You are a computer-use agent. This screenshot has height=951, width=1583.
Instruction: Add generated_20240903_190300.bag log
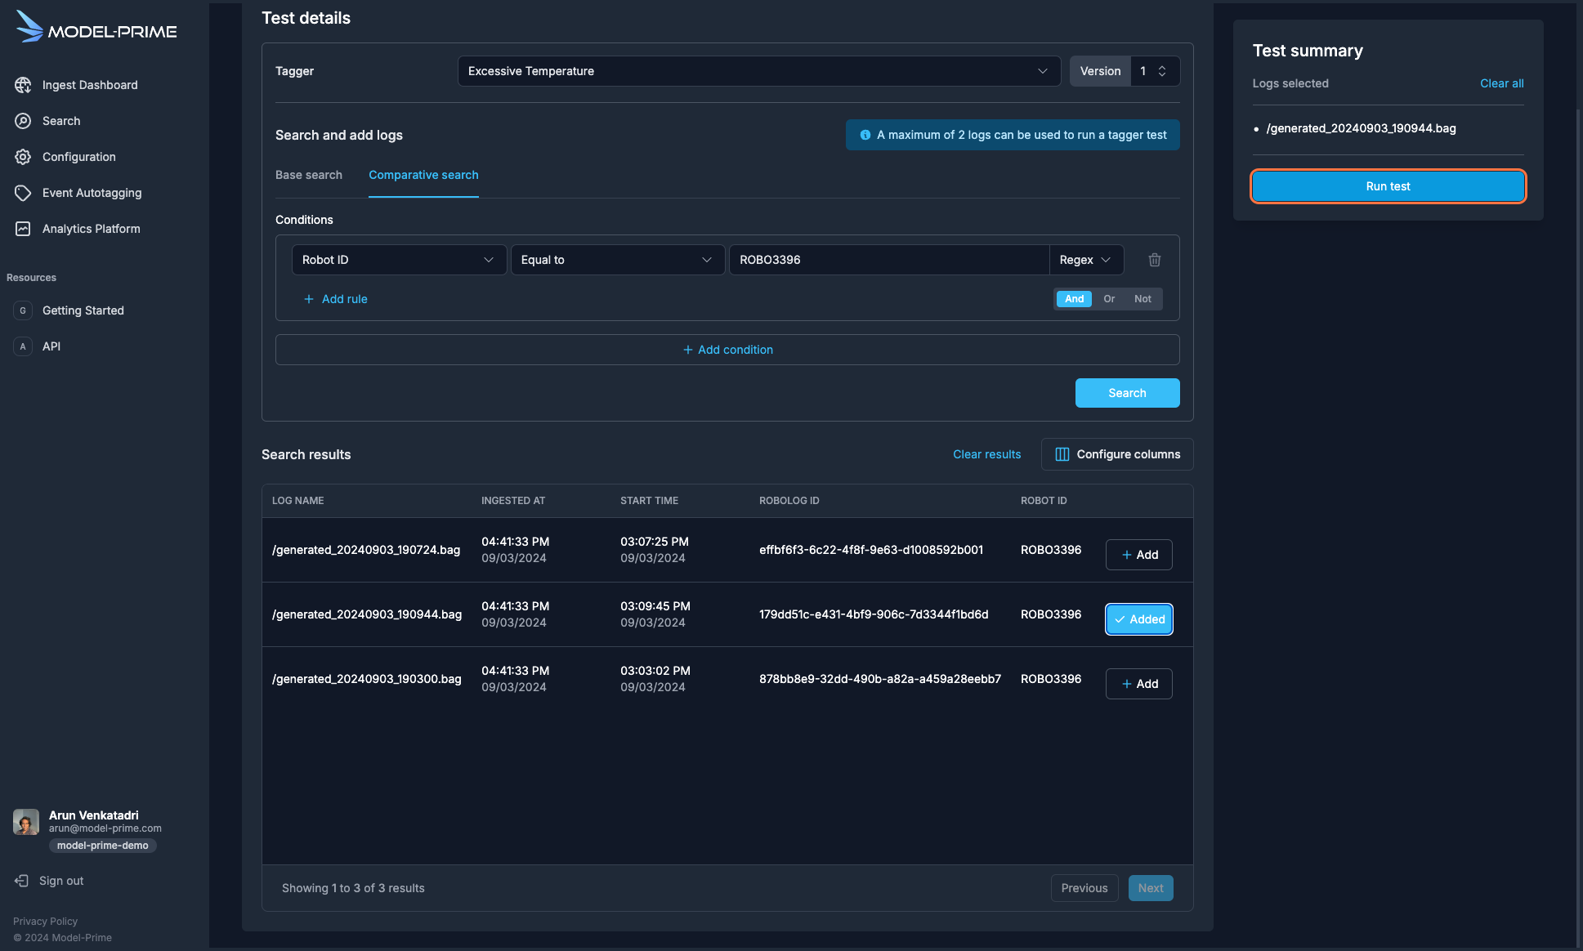[1139, 684]
